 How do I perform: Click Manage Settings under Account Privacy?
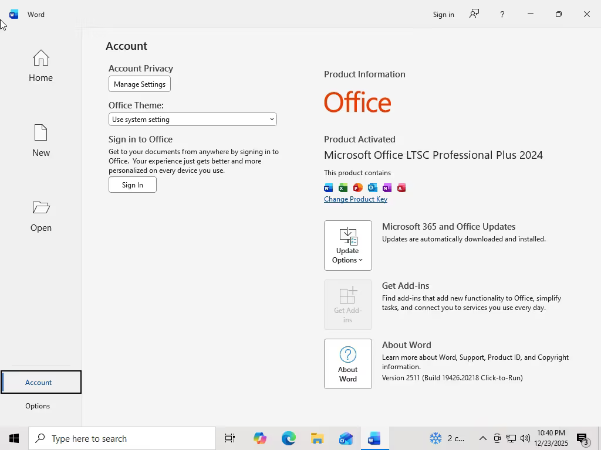pos(140,84)
